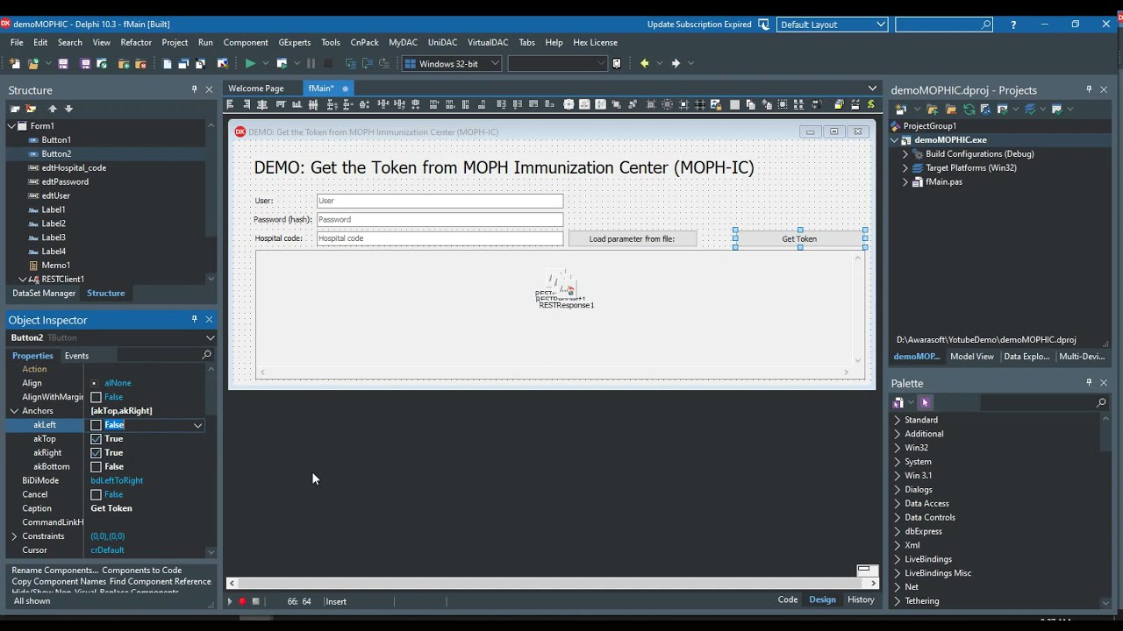This screenshot has height=631, width=1123.
Task: Select edtHospital_code in Structure tree
Action: pyautogui.click(x=74, y=167)
